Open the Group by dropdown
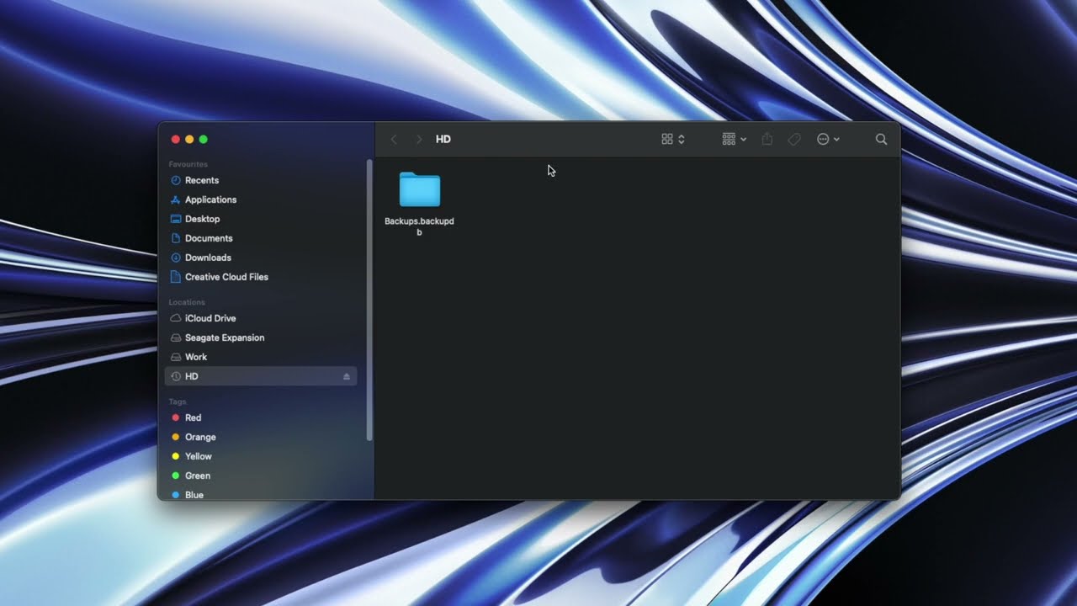Viewport: 1077px width, 606px height. (x=735, y=139)
